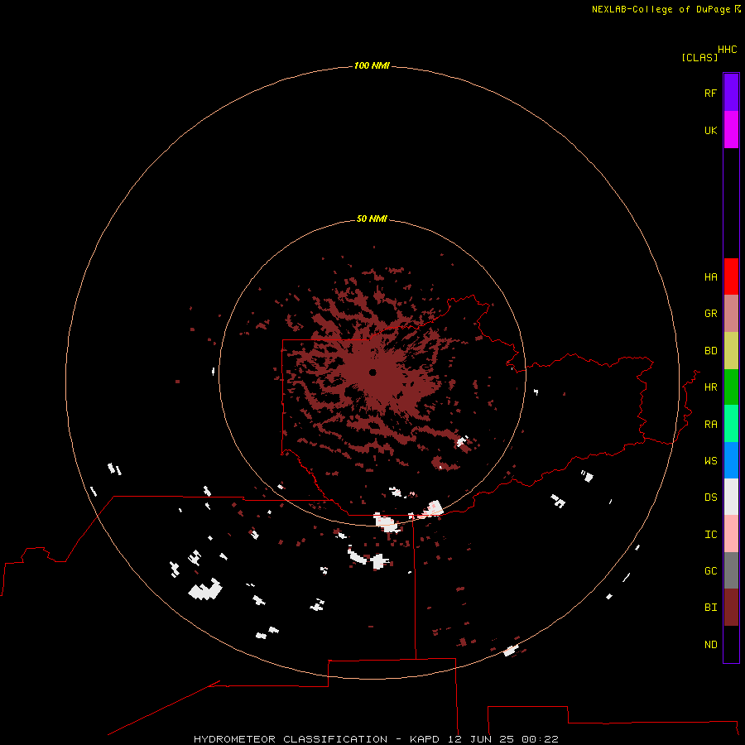Viewport: 745px width, 745px height.
Task: Click the radar site center black dot
Action: 372,372
